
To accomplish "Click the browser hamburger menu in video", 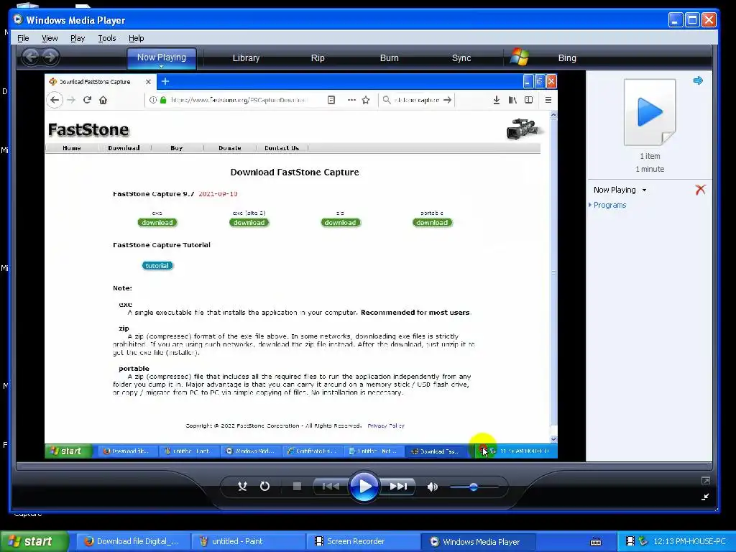I will click(x=548, y=100).
